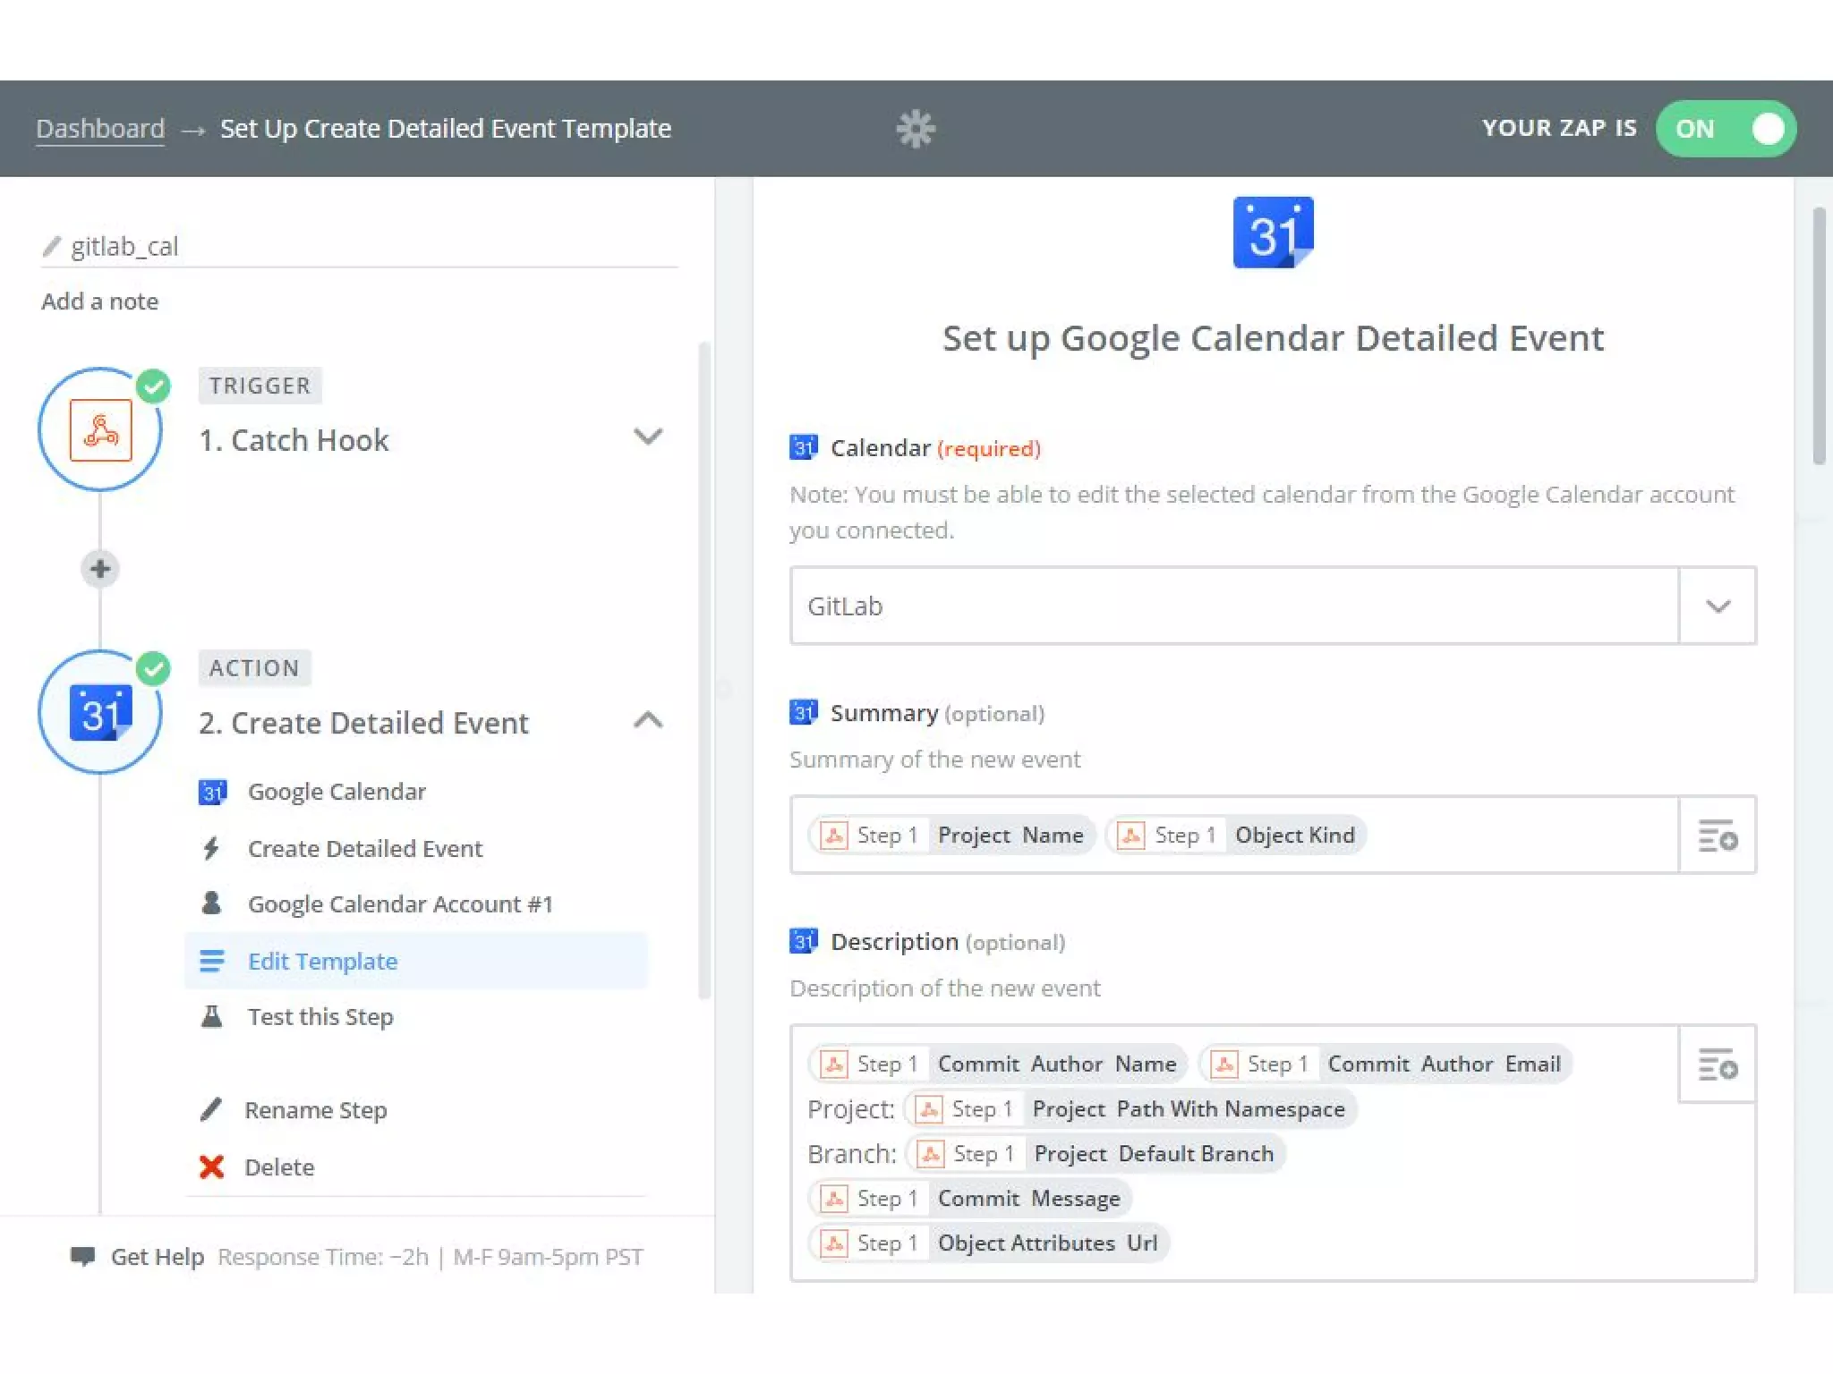
Task: Click the Catch Hook webhook trigger icon
Action: tap(101, 430)
